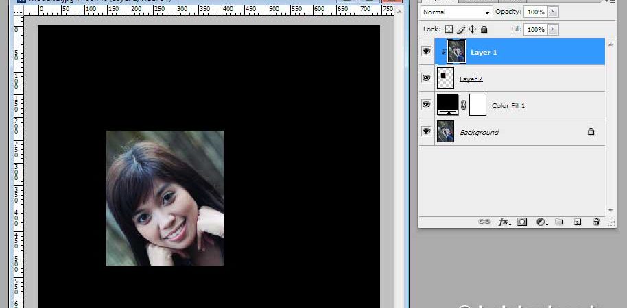The width and height of the screenshot is (627, 308).
Task: Click the Fill 100% value field
Action: point(536,29)
